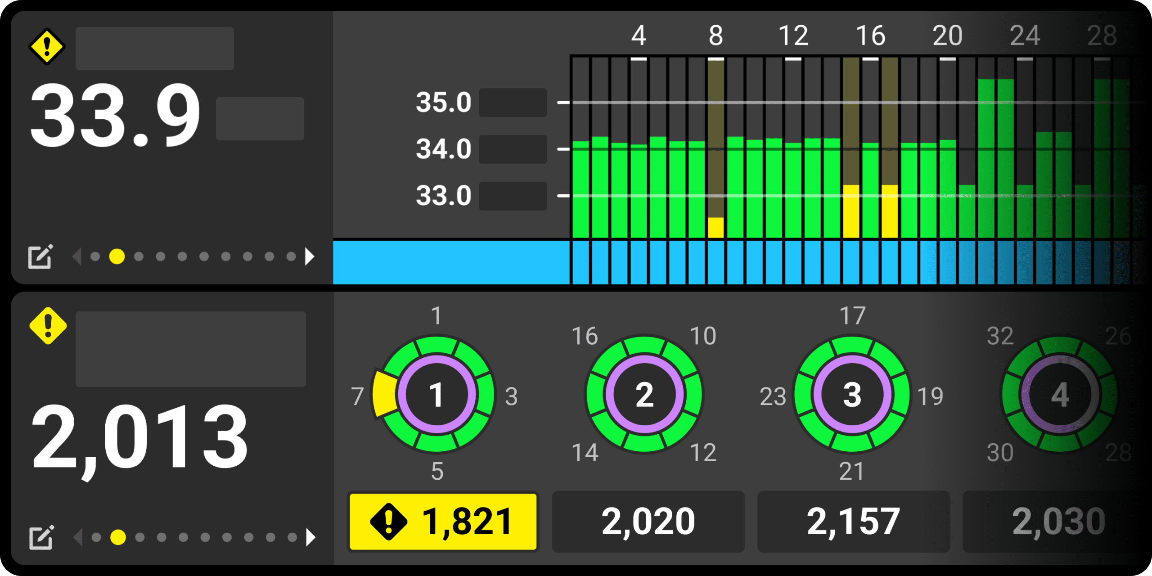Advance with the right arrow in top panel

[x=310, y=256]
